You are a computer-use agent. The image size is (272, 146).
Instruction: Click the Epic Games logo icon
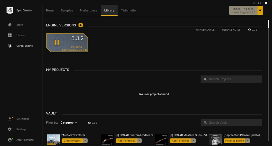(10, 11)
